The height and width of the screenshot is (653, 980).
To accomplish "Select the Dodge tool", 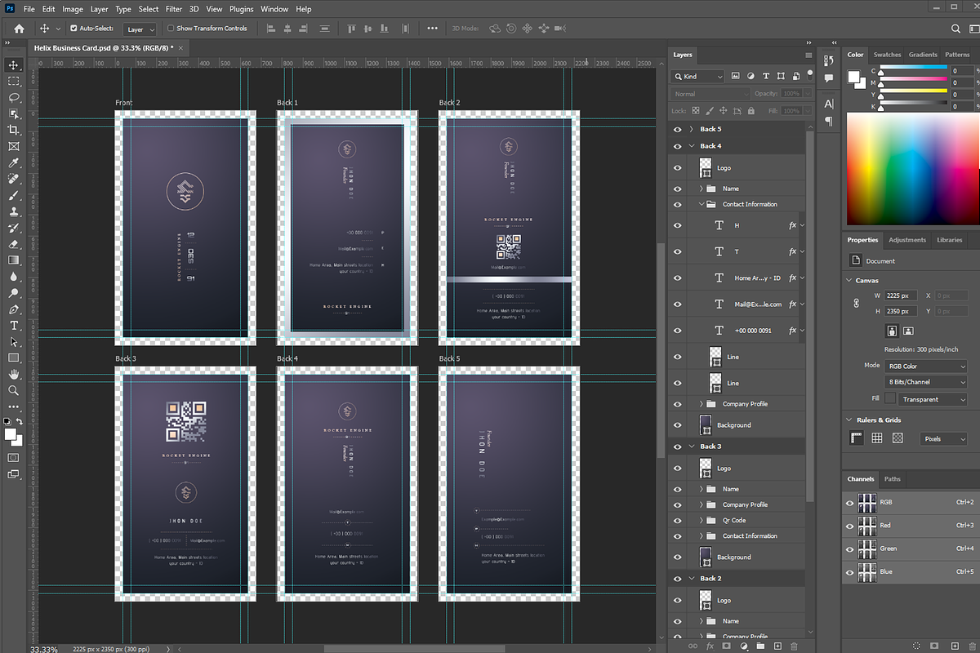I will tap(13, 293).
